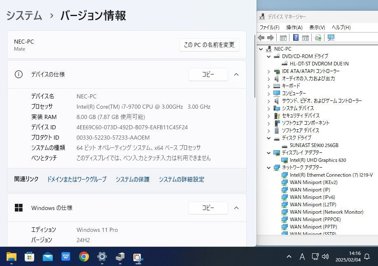Go forward with Device Manager's right arrow
This screenshot has height=266, width=378.
(271, 37)
